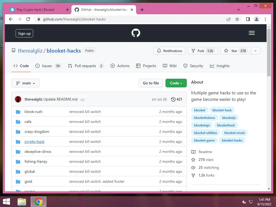Click the fishing-frenzy folder icon
The image size is (276, 207).
(x=18, y=162)
